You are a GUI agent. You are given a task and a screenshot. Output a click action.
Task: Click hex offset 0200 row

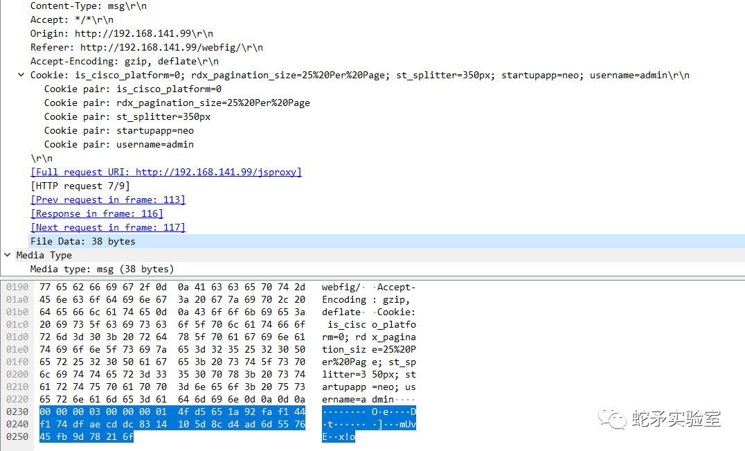[17, 374]
